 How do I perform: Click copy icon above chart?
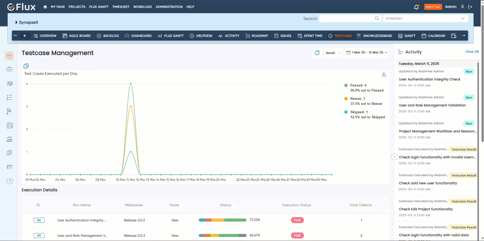[26, 66]
